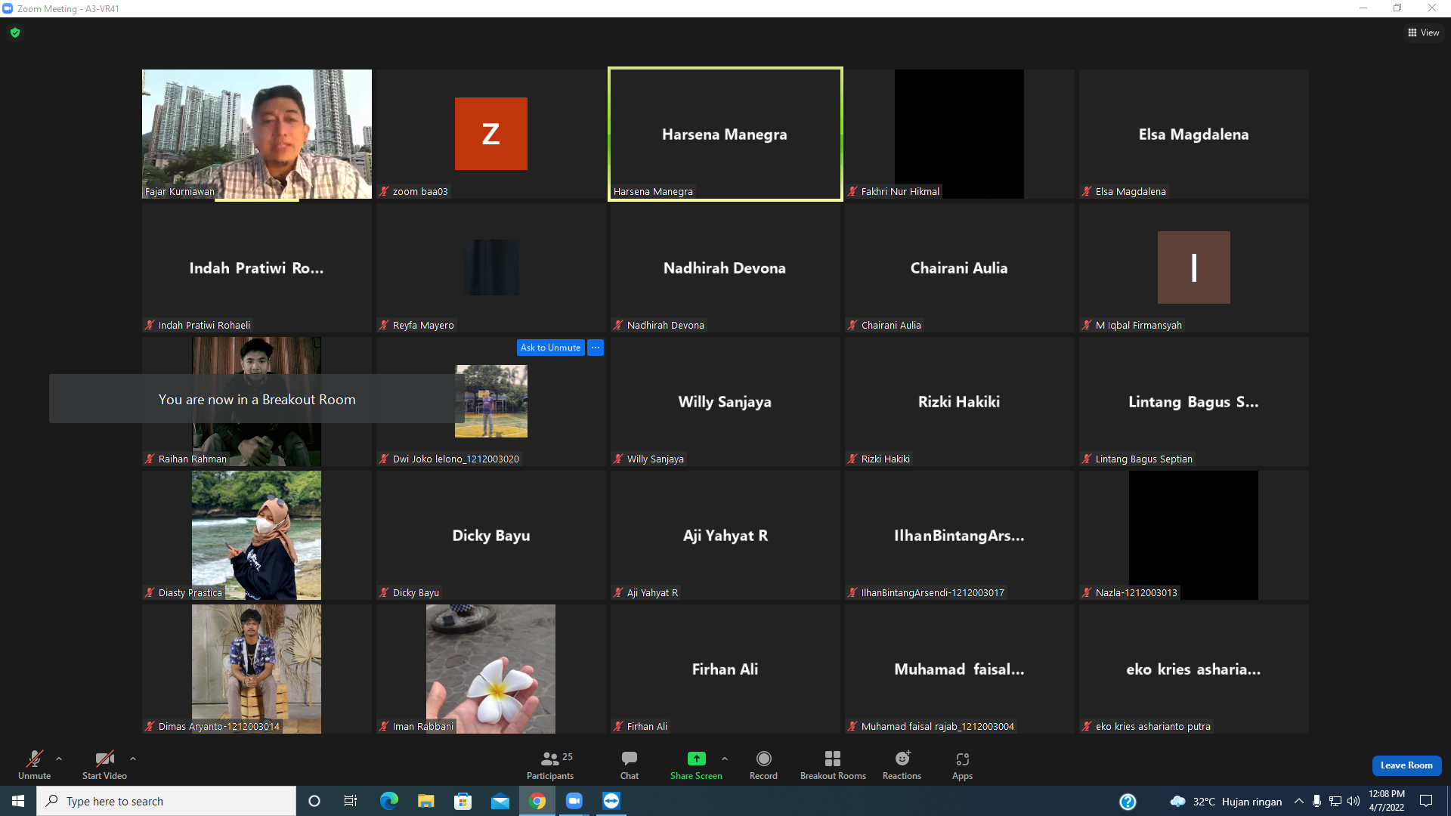The width and height of the screenshot is (1451, 816).
Task: Click the Chairani Aulia name label
Action: [x=891, y=325]
